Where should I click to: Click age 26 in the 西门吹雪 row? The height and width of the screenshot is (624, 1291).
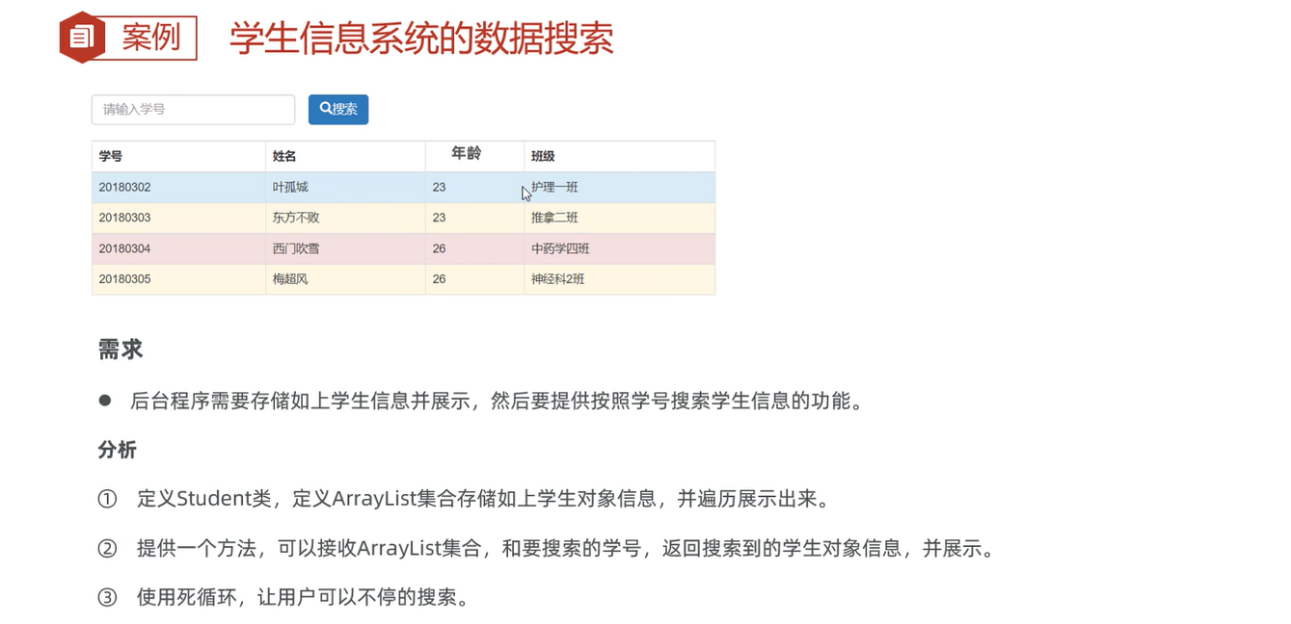(439, 249)
